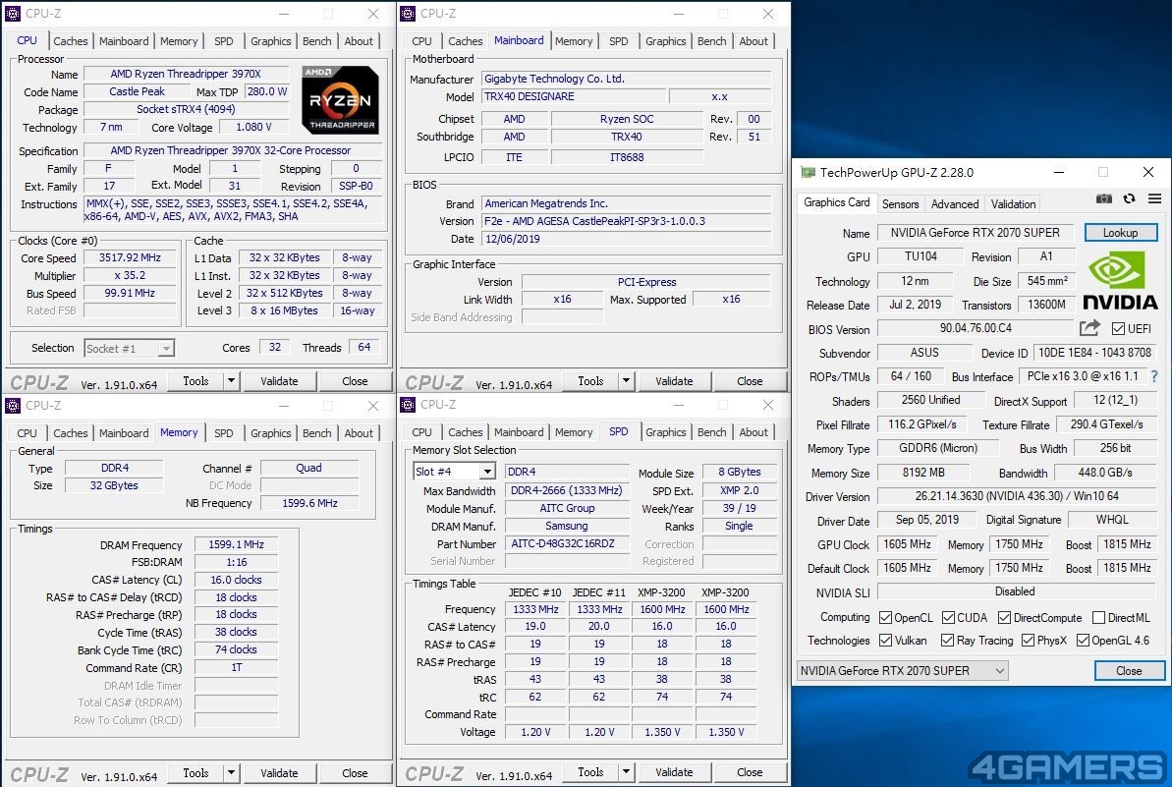
Task: Click the GPU-Z Device ID field
Action: click(x=1094, y=353)
